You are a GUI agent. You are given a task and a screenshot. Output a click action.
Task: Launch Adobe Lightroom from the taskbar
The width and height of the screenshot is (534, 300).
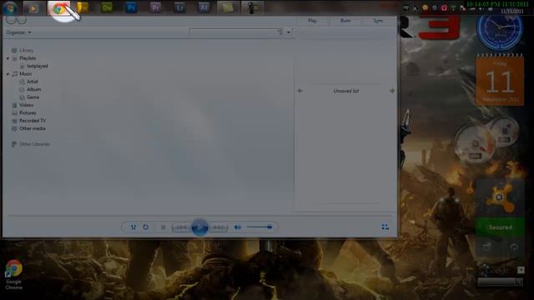[179, 8]
